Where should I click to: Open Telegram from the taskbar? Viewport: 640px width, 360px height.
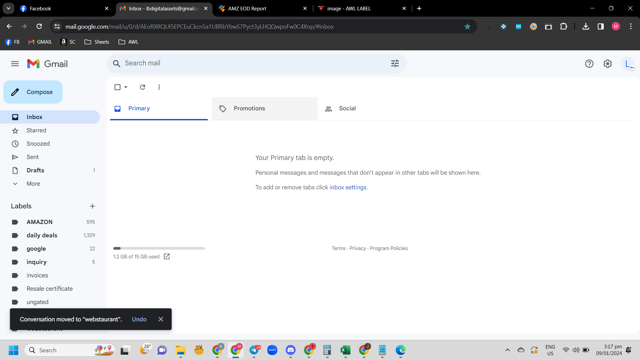(255, 350)
